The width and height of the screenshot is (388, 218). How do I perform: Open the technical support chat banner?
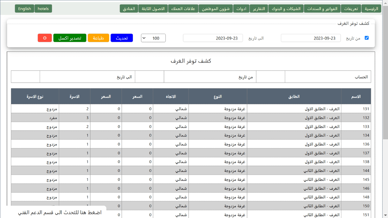[60, 212]
